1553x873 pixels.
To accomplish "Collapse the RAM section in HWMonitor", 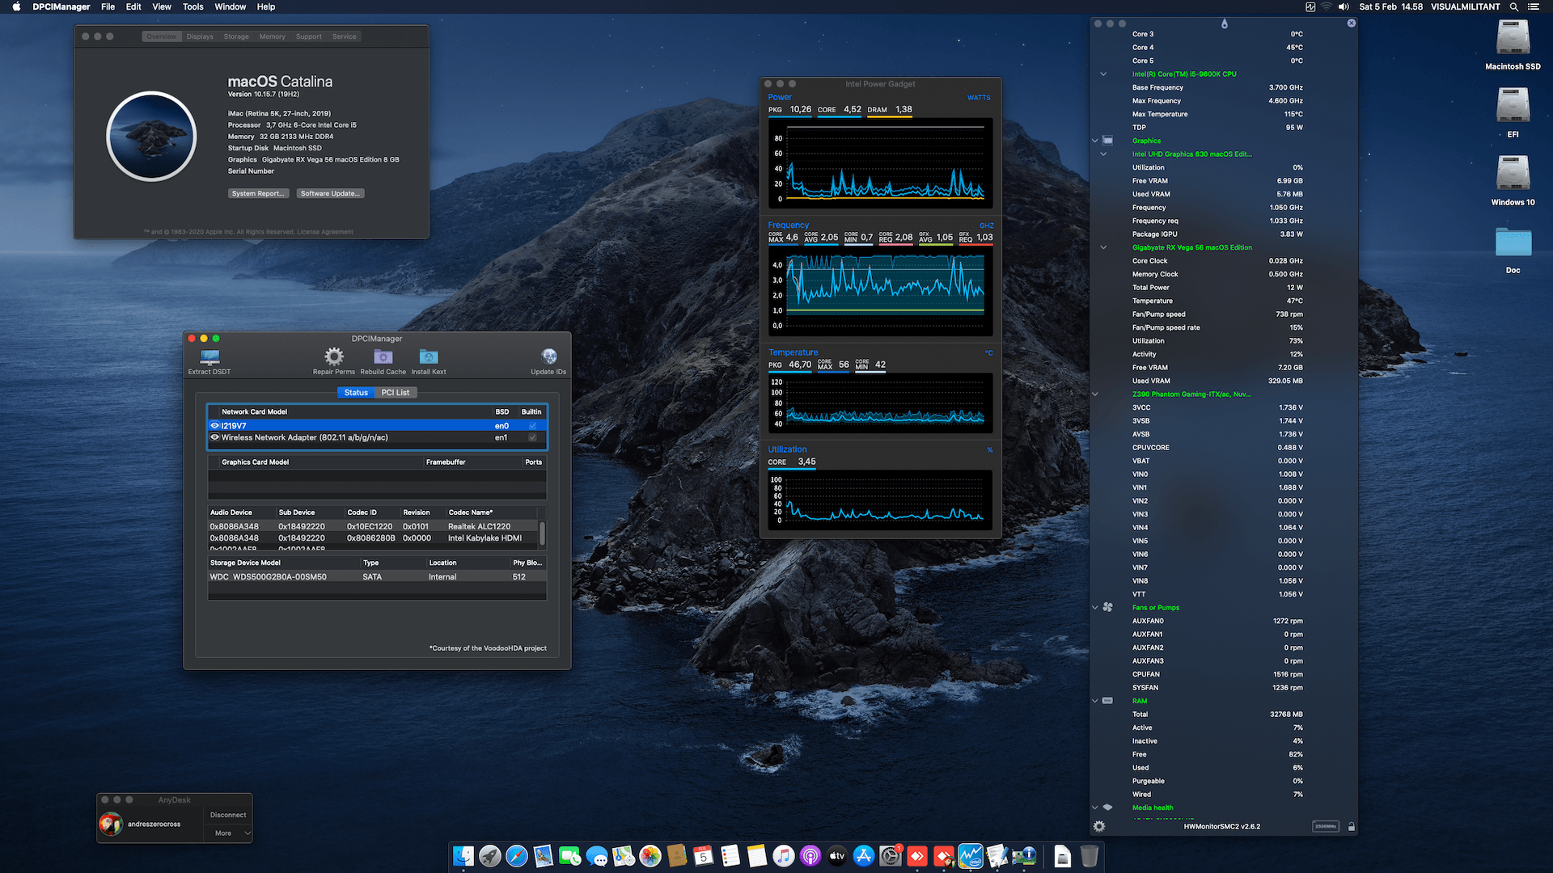I will 1095,701.
